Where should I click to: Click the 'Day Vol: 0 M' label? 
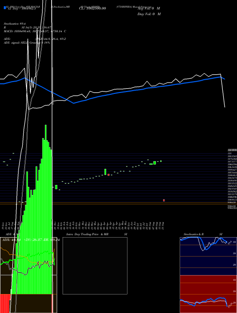(149, 14)
